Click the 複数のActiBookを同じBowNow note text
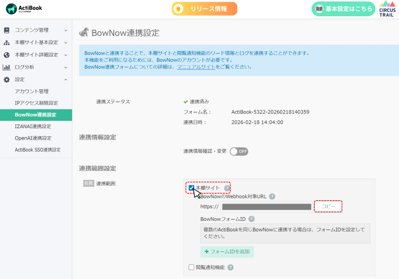The width and height of the screenshot is (399, 279). 284,233
